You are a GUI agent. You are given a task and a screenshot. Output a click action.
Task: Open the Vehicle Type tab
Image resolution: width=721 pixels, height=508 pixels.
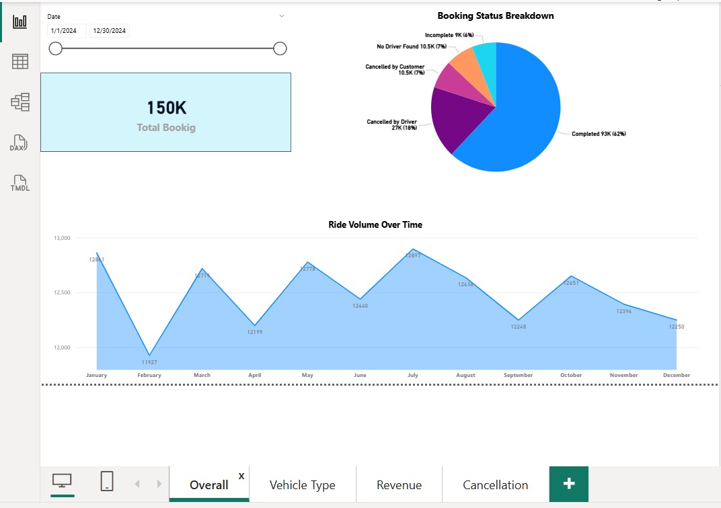[303, 484]
